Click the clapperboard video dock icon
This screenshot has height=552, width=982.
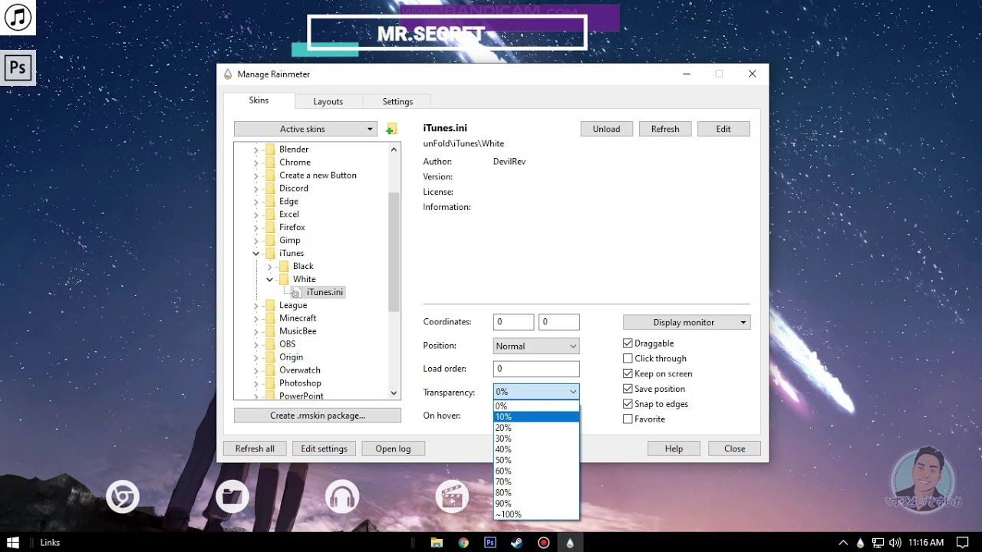(452, 497)
